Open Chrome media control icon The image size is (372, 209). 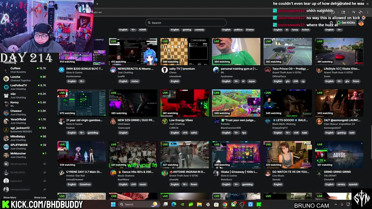(x=354, y=12)
